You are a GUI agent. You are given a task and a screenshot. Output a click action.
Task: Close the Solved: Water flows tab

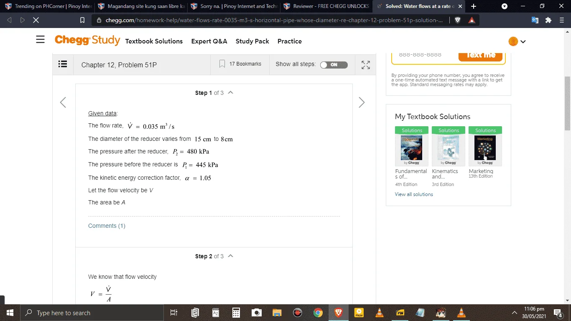pyautogui.click(x=460, y=6)
